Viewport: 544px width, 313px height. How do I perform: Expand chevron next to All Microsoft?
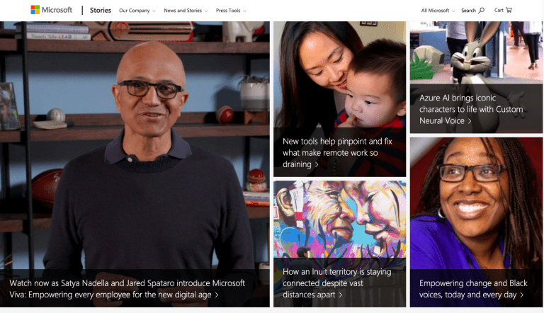pos(453,11)
